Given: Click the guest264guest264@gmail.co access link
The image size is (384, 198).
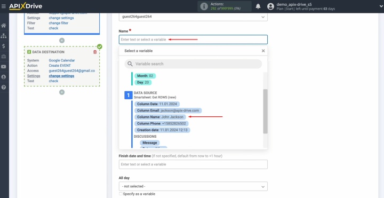Looking at the screenshot, I should 72,70.
